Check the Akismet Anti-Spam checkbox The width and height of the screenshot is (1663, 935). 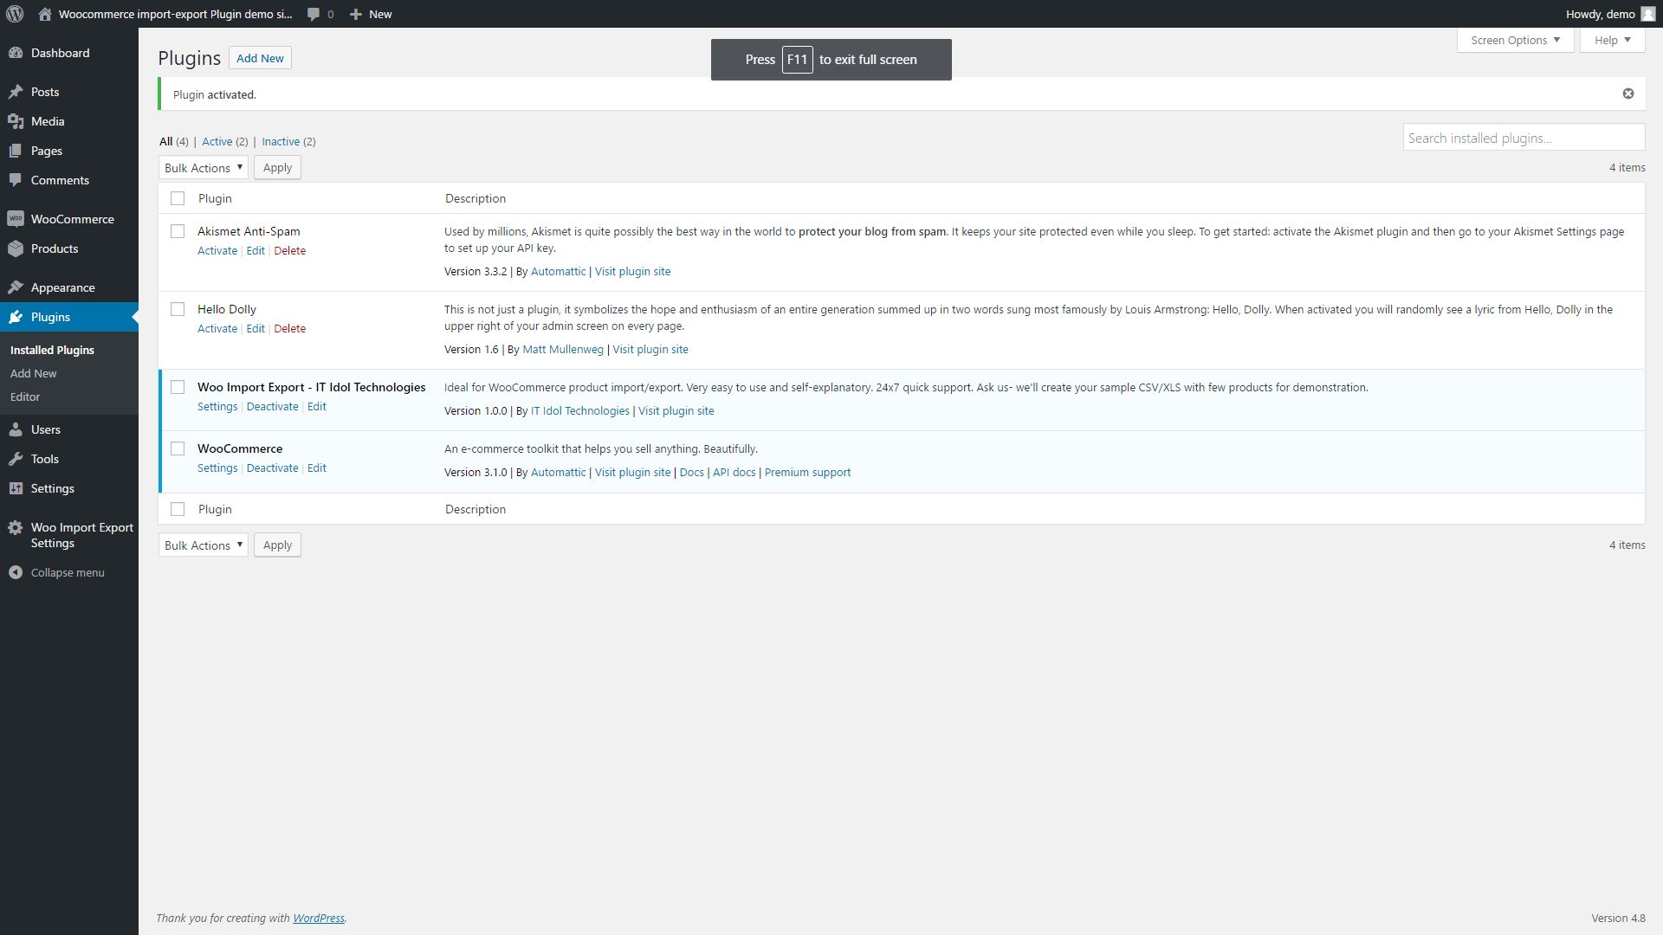coord(178,231)
